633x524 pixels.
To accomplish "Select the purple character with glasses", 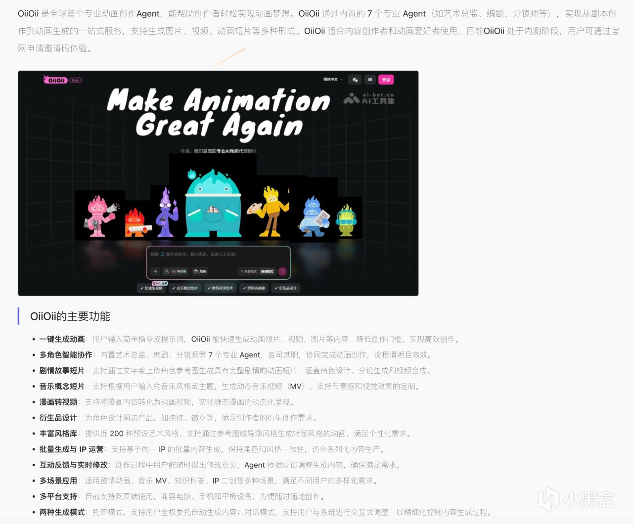I will point(166,213).
